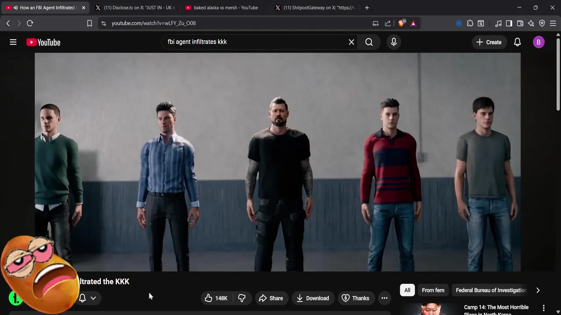Screen dimensions: 561x315
Task: Open the channel notification bell dropdown
Action: click(x=87, y=298)
